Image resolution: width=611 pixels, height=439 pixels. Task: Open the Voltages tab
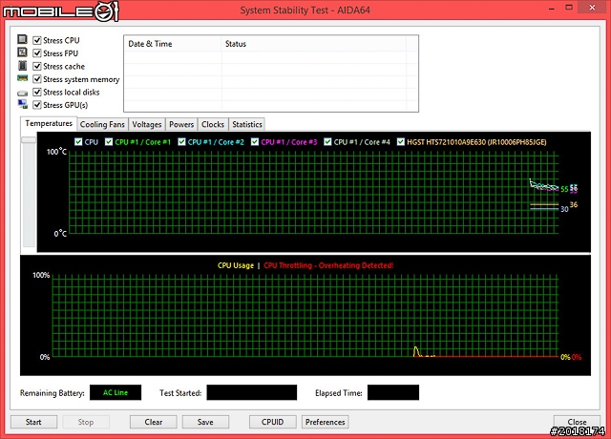146,124
